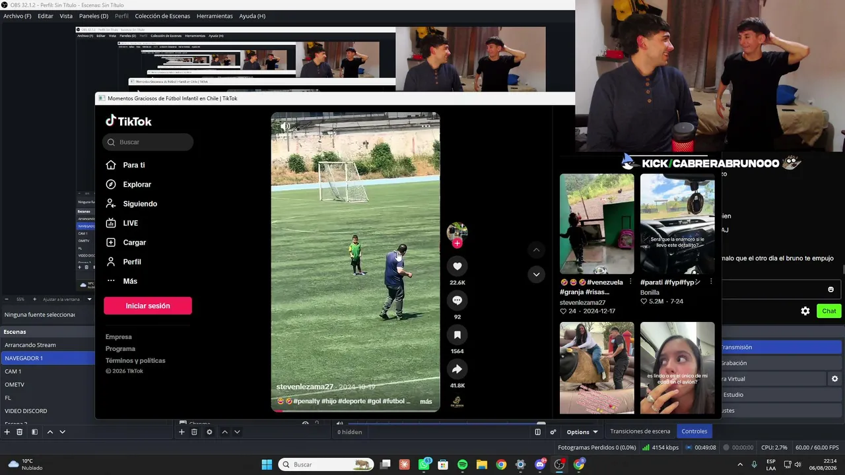Unmute the TikTok video sound
Viewport: 845px width, 475px height.
tap(285, 126)
